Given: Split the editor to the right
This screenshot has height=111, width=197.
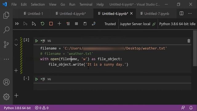Looking at the screenshot, I should coord(181,13).
